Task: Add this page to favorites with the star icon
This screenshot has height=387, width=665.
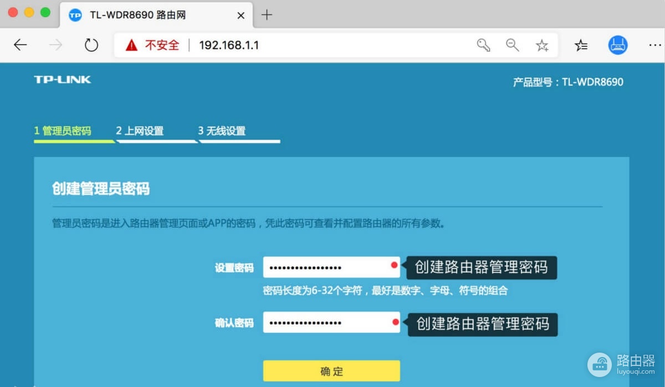Action: point(542,45)
